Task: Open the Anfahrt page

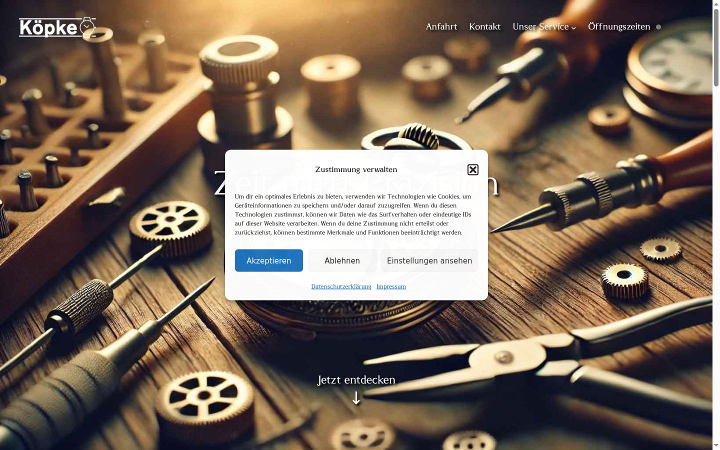Action: tap(441, 26)
